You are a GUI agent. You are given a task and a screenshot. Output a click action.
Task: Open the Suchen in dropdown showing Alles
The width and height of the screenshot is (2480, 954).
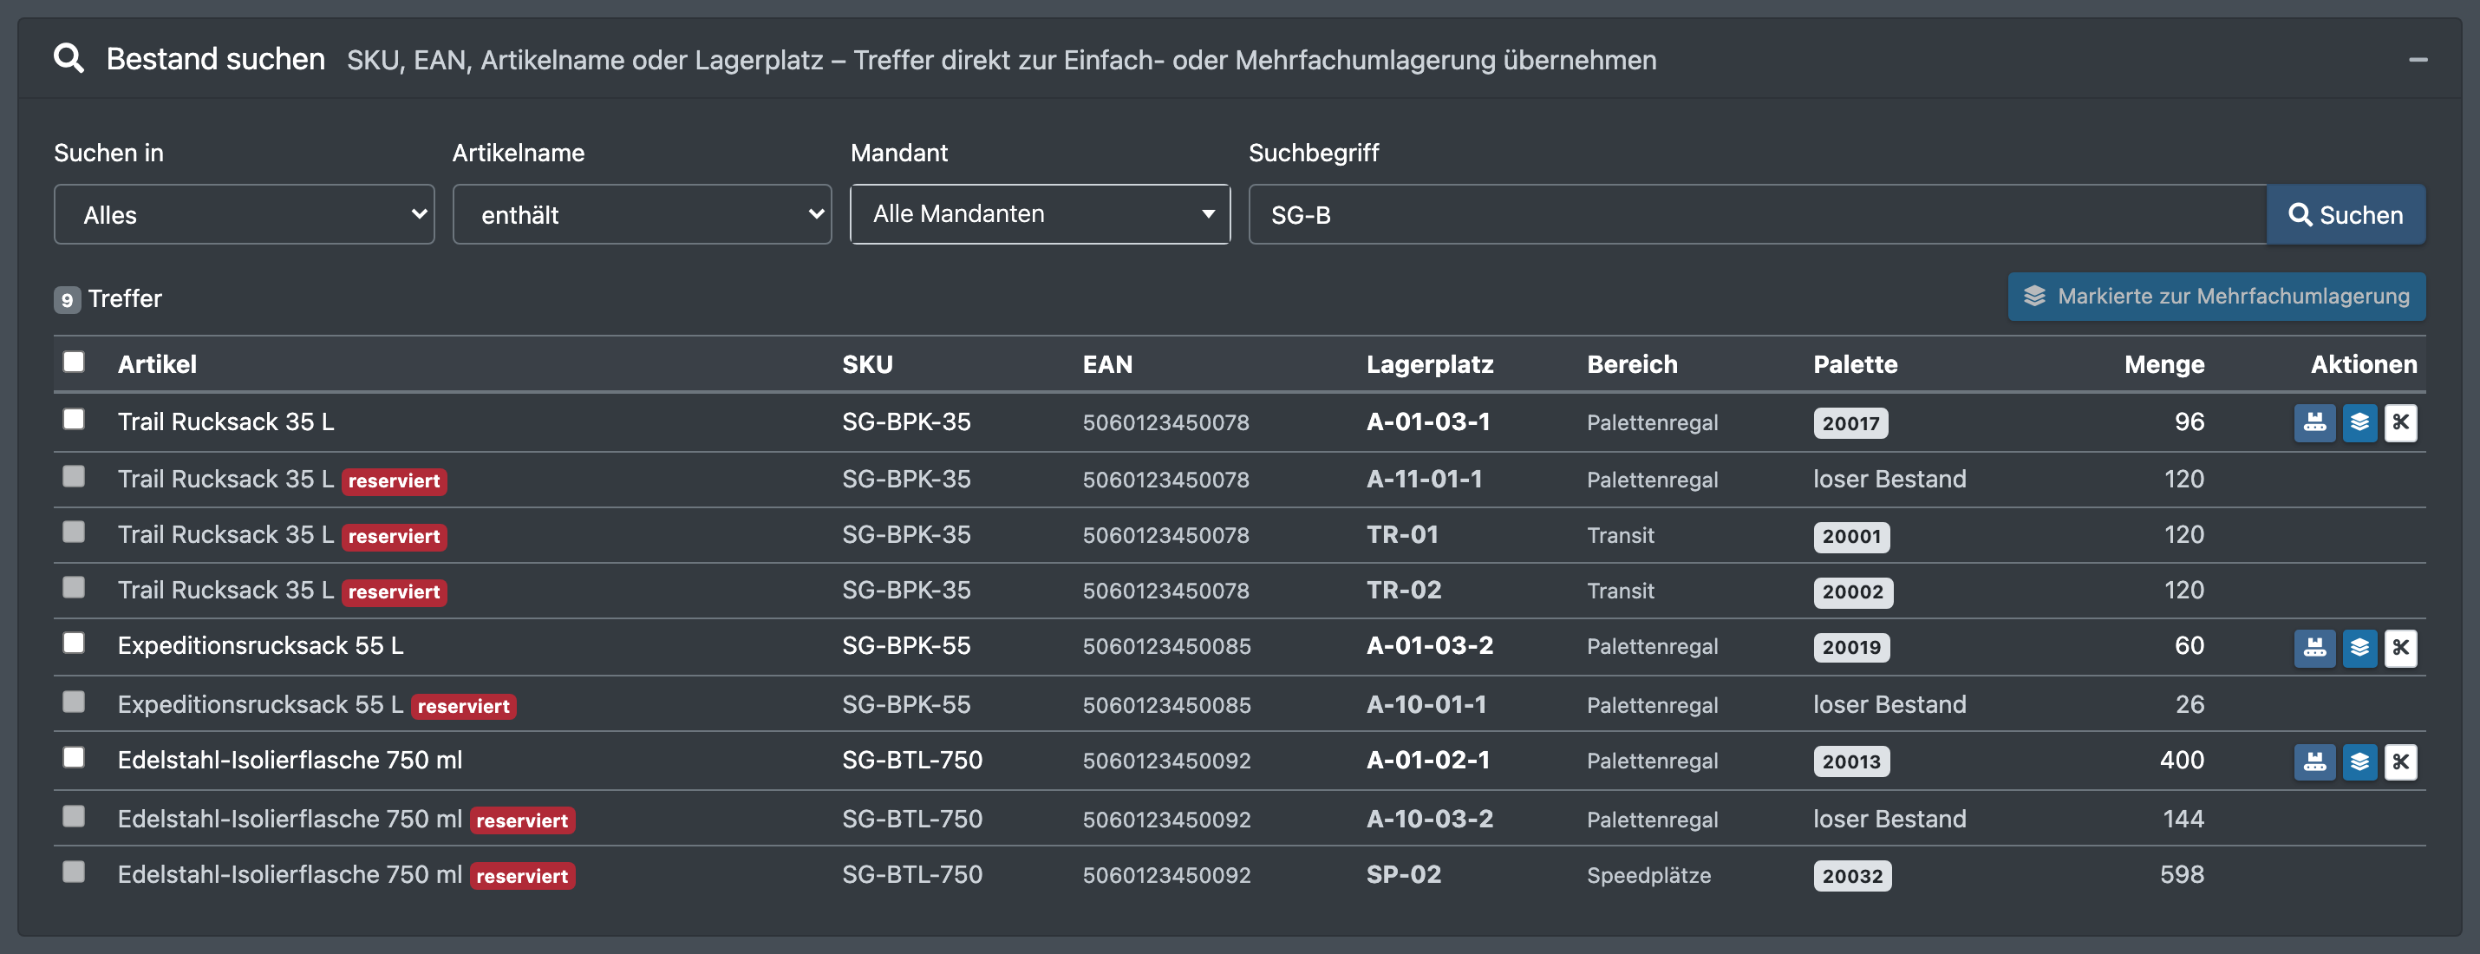[x=245, y=215]
